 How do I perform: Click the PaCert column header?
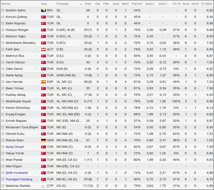[x=137, y=4]
